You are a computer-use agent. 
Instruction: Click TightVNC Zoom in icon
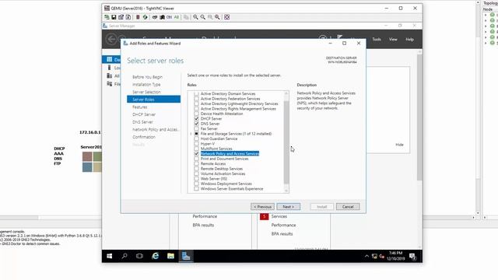195,17
